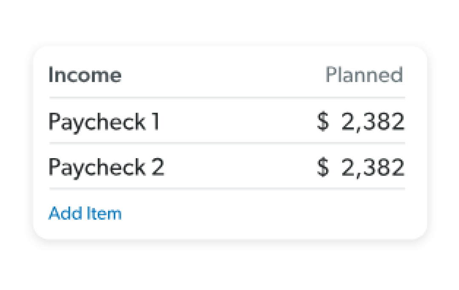Click the Paycheck 2 planned amount

[372, 167]
